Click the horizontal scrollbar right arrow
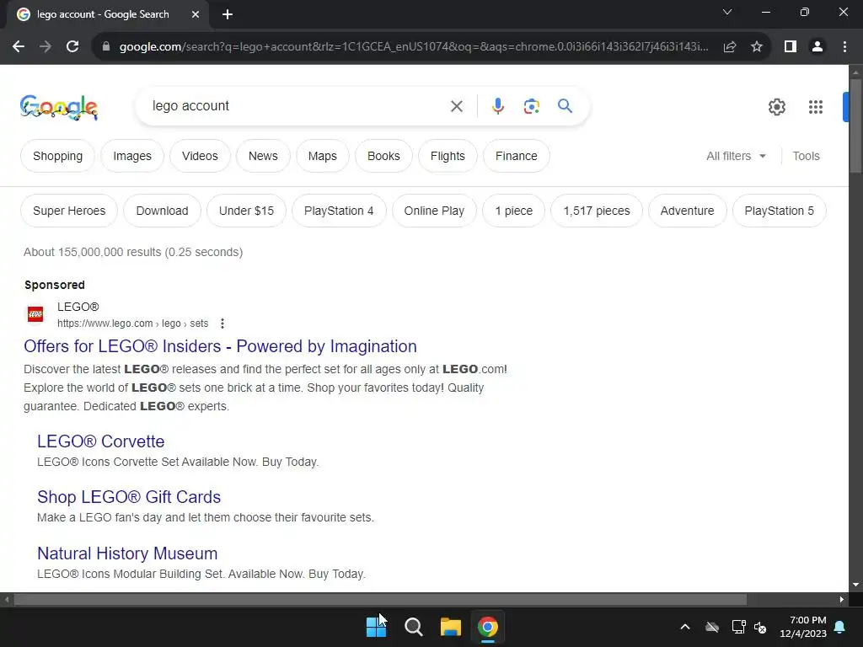The width and height of the screenshot is (863, 647). pyautogui.click(x=842, y=599)
